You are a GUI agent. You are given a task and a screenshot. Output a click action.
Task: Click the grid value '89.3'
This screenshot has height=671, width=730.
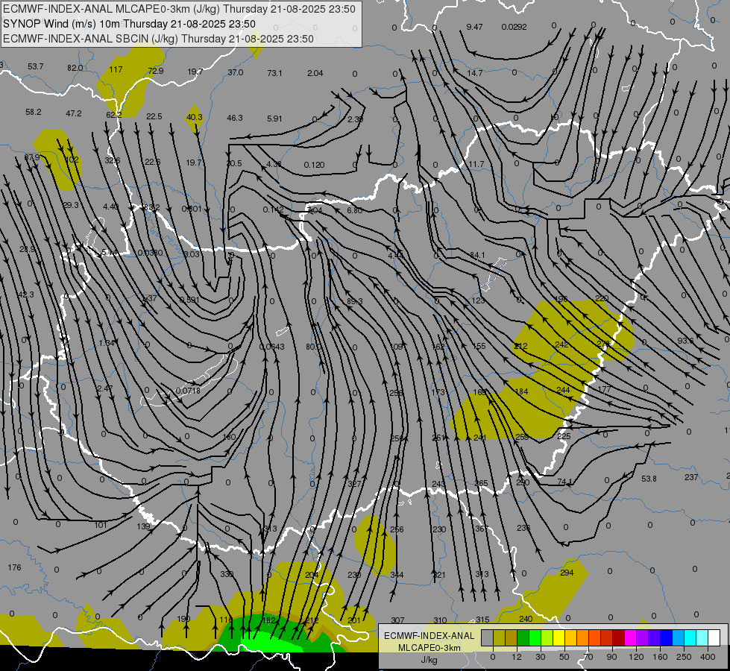click(355, 301)
